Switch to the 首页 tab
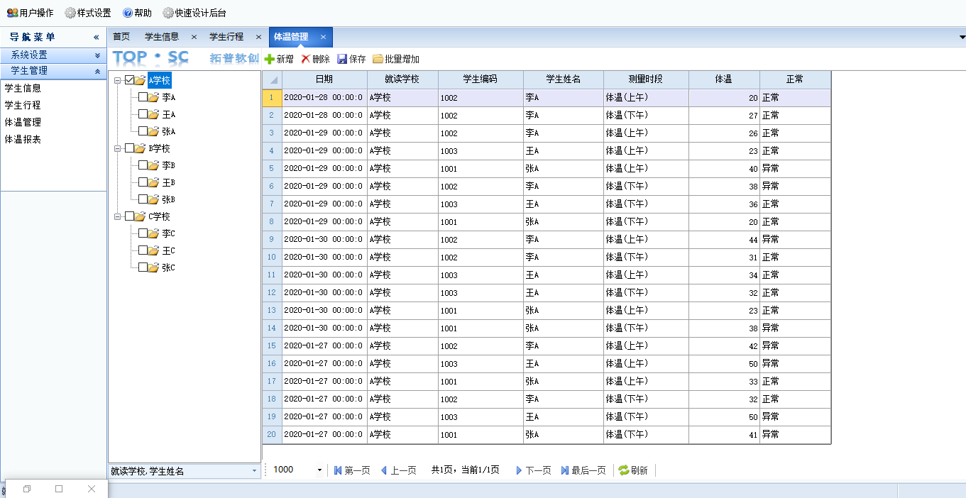Viewport: 966px width, 498px height. 121,37
